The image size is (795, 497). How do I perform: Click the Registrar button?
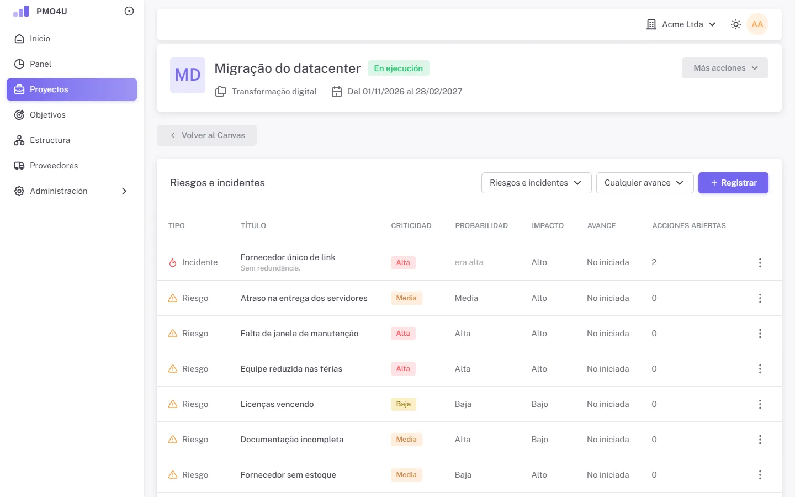[733, 183]
